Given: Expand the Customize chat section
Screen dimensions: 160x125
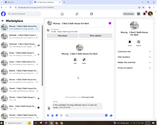Looking at the screenshot, I should coord(134,52).
